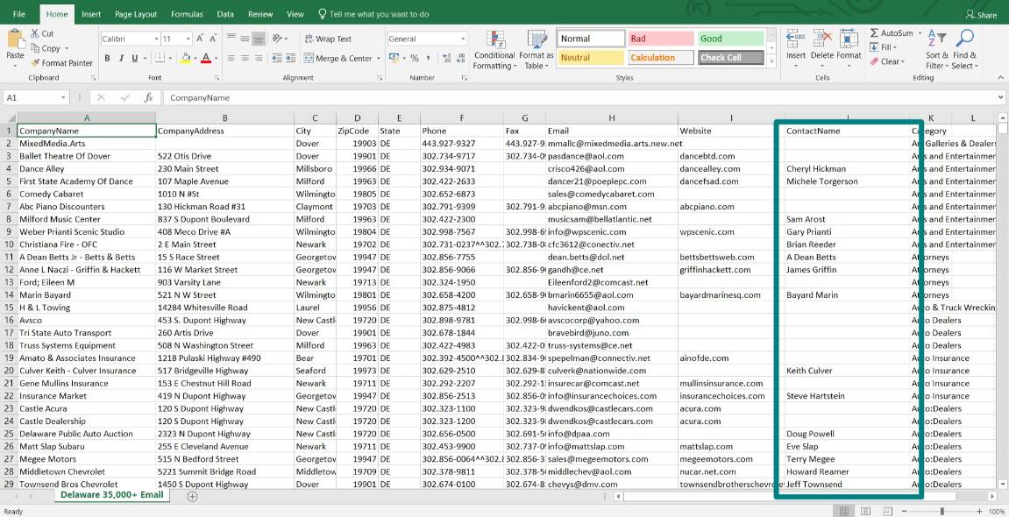This screenshot has width=1009, height=517.
Task: Add a new sheet with plus icon
Action: pos(192,497)
